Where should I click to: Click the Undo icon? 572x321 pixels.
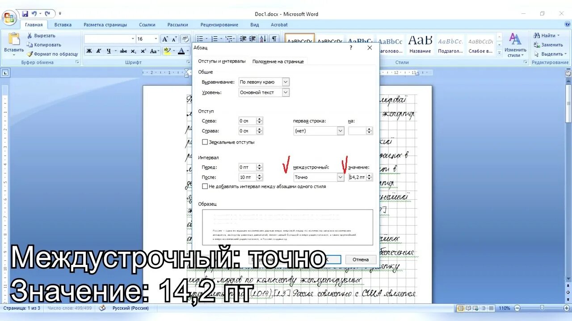pos(34,14)
